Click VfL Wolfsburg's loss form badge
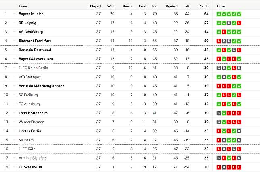This screenshot has width=260, height=172. pyautogui.click(x=224, y=32)
